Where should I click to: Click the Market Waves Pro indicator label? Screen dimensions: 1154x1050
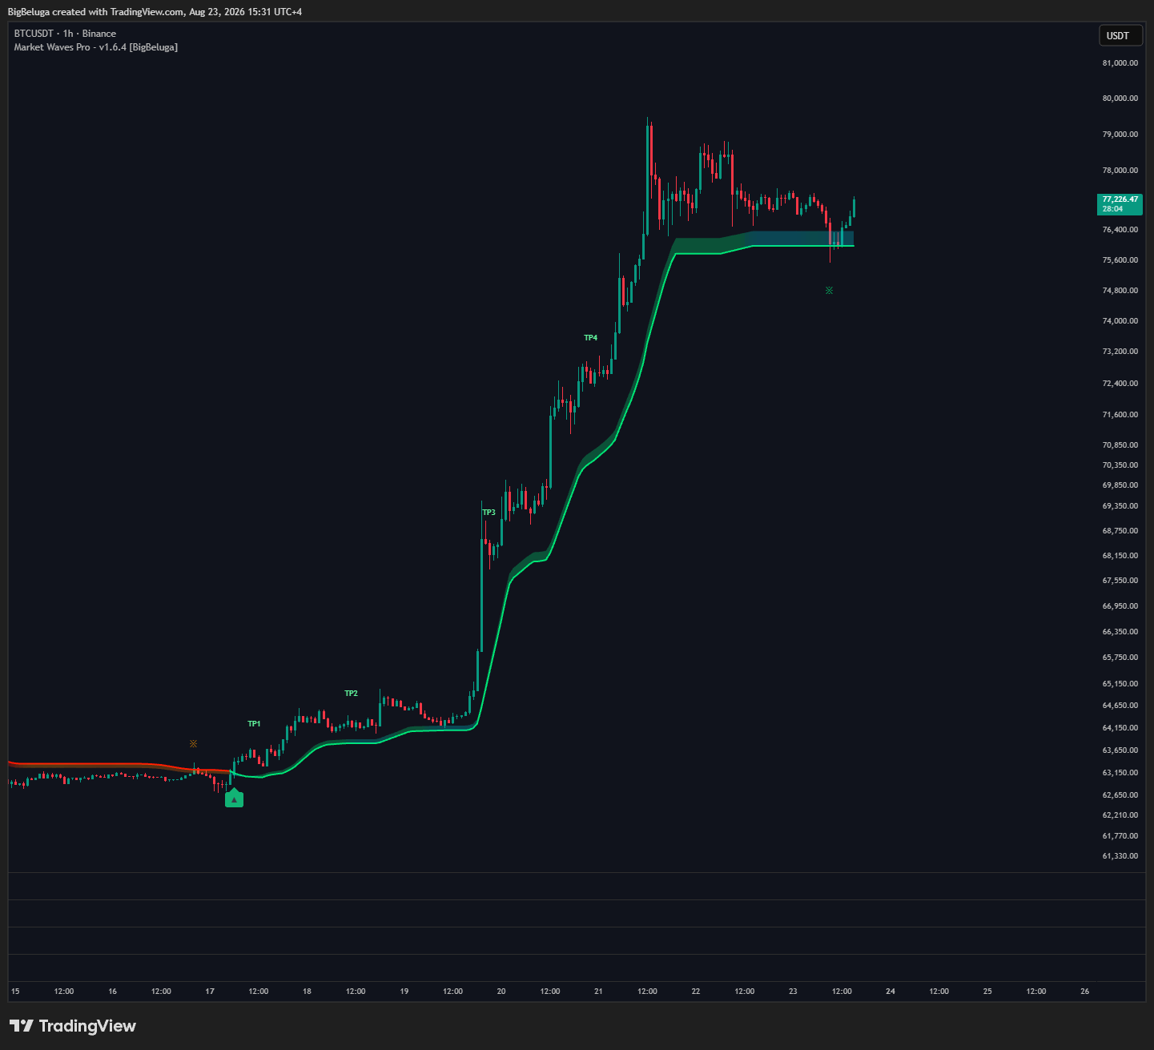[x=96, y=47]
